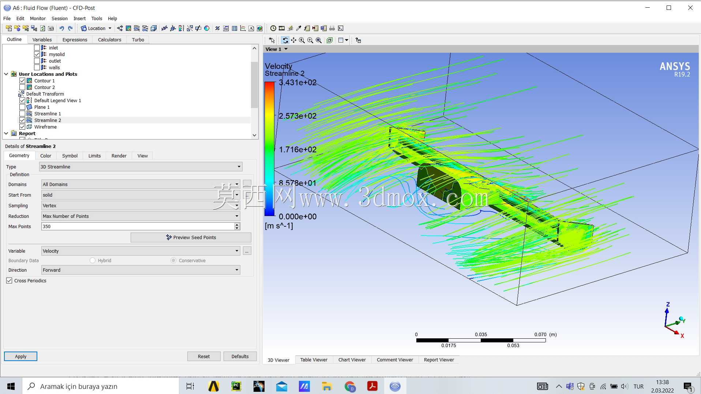Switch to the Chart Viewer tab
This screenshot has height=394, width=701.
point(352,360)
